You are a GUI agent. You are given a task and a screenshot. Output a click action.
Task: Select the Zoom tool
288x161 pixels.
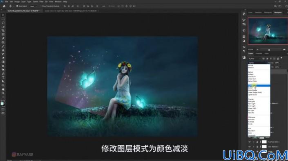tap(3, 93)
